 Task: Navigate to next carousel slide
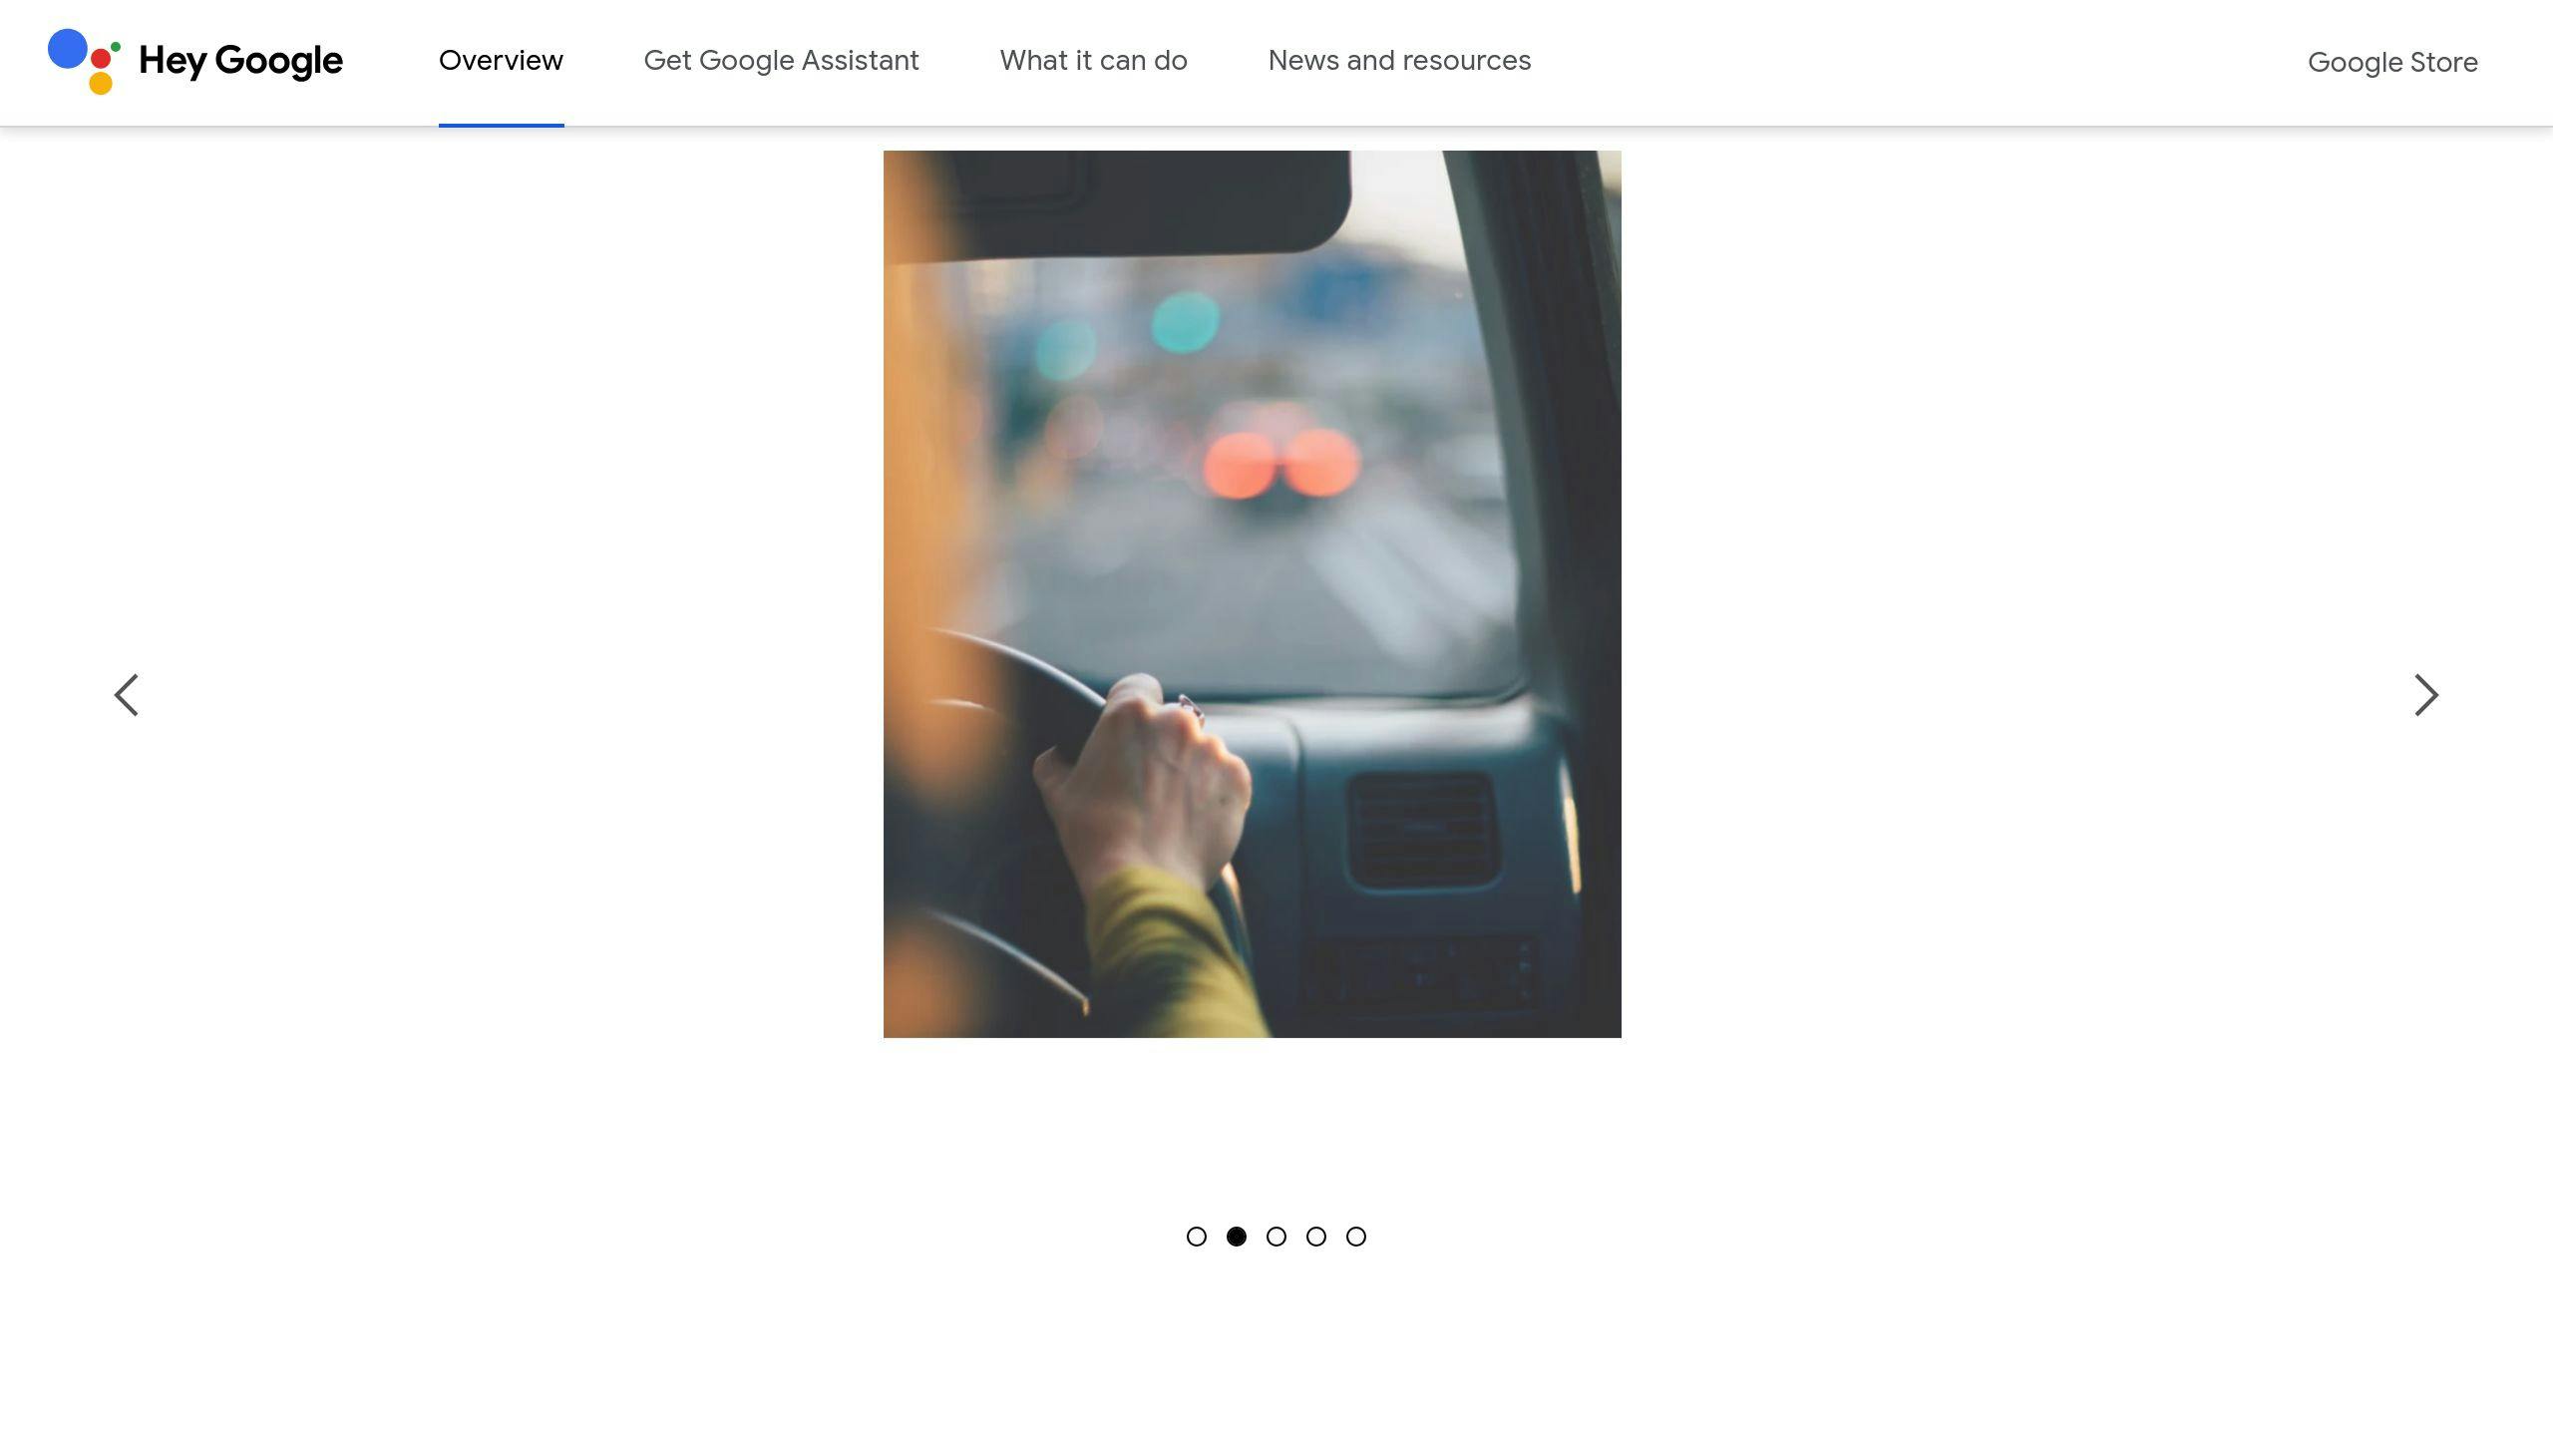pos(2426,694)
